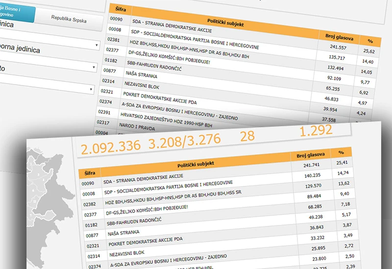Click the percentage '7,18'
Screen dimensions: 392x269
click(345, 204)
